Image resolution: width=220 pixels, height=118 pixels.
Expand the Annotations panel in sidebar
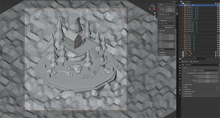click(162, 55)
